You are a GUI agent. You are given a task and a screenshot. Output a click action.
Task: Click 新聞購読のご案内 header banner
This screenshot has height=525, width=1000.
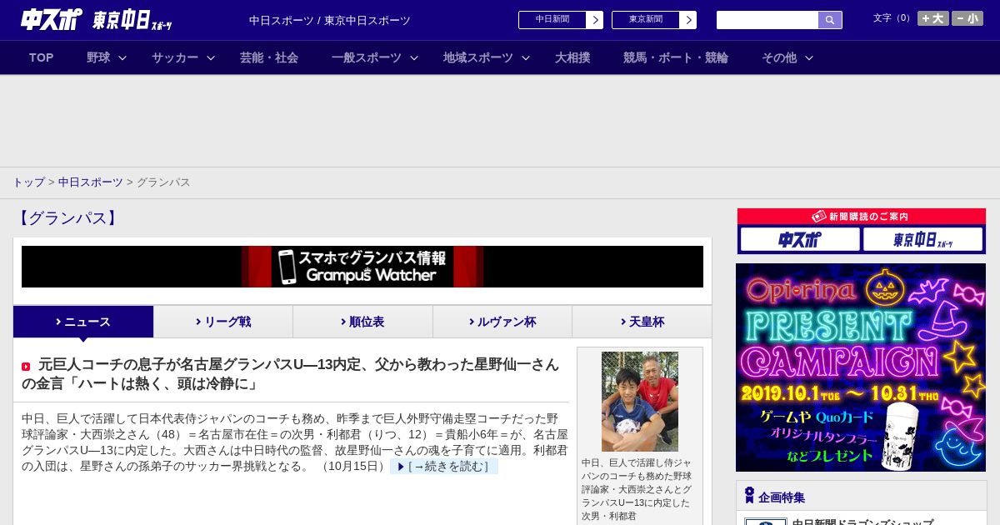(x=862, y=217)
